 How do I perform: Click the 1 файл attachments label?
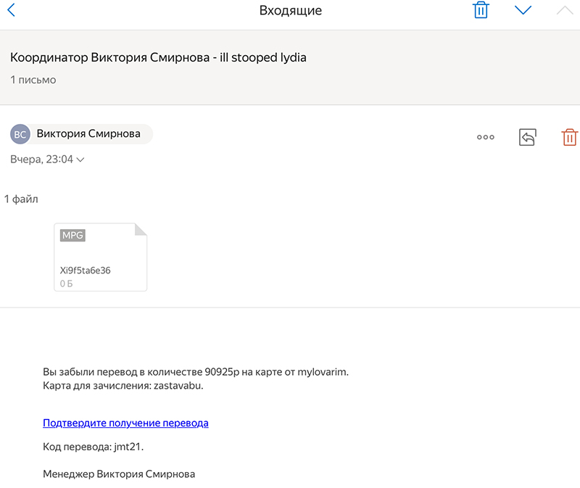pyautogui.click(x=21, y=199)
